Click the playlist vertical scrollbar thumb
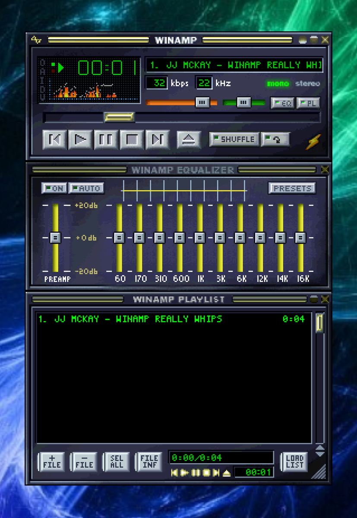357x518 pixels. coord(319,323)
